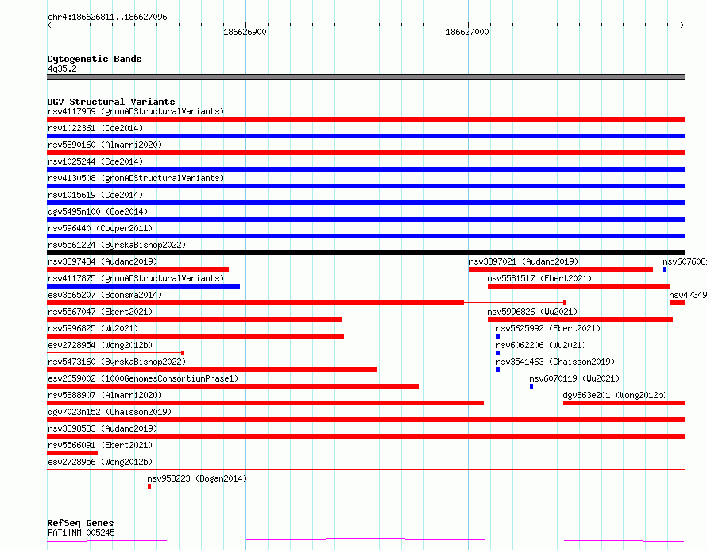Click the red end block of esv3565207

tap(565, 303)
